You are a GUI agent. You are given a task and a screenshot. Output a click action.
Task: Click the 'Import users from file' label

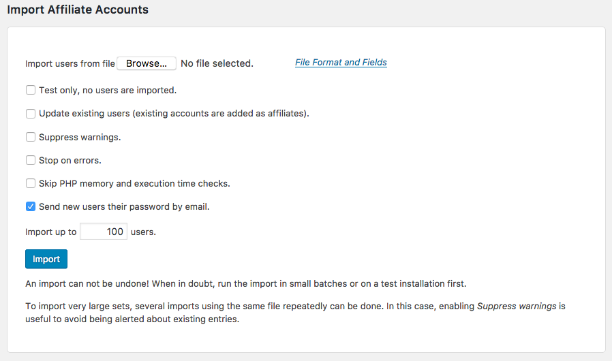point(70,63)
